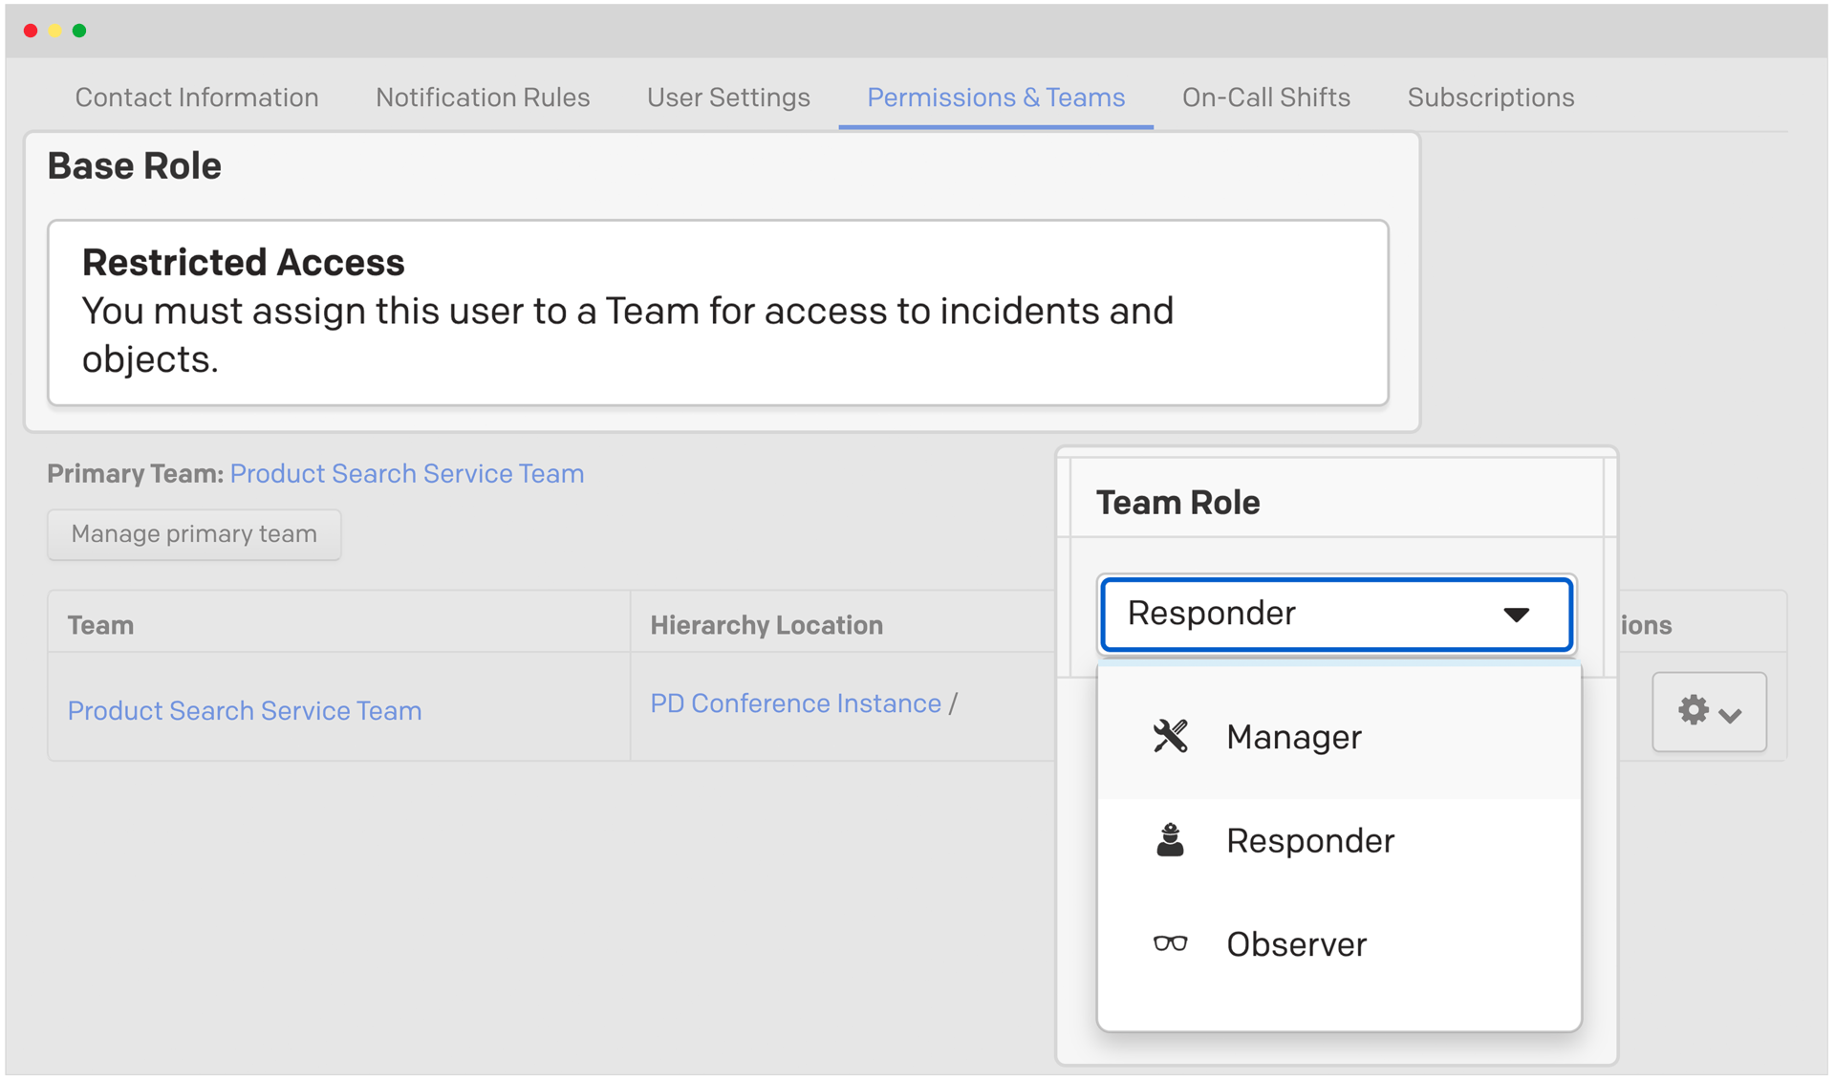Viewport: 1835px width, 1081px height.
Task: Follow the PD Conference Instance hierarchy link
Action: (x=796, y=703)
